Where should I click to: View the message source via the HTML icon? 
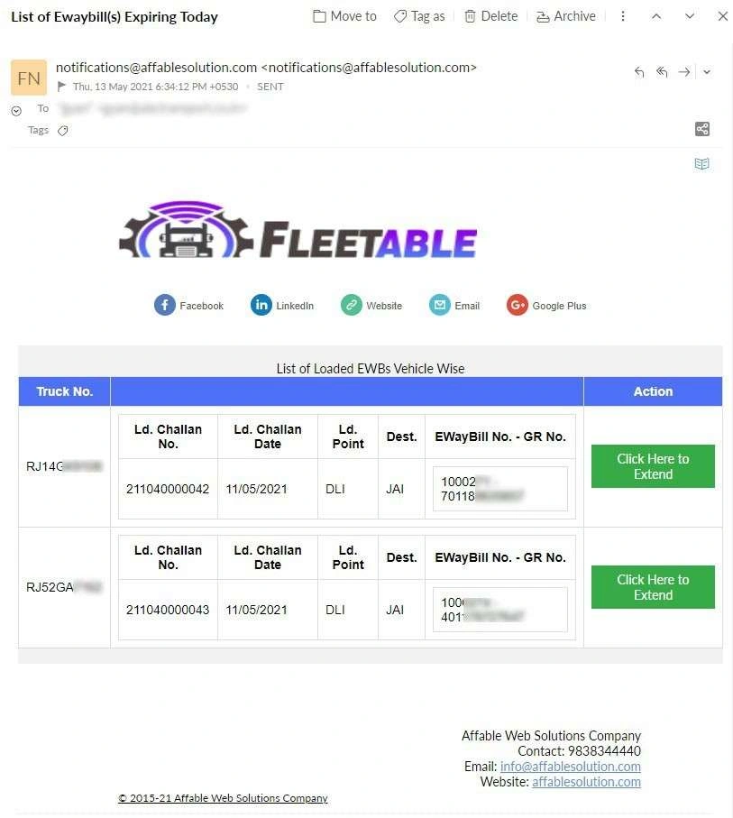point(702,163)
